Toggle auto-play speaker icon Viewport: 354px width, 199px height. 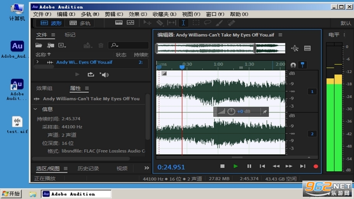[104, 75]
